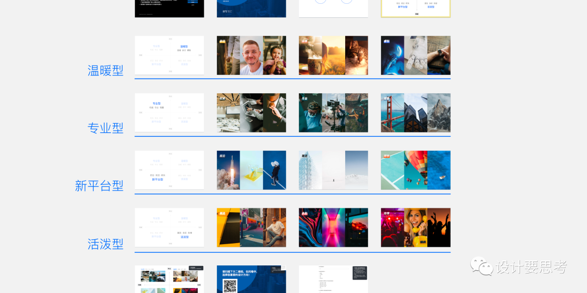Click the 新平台型 category label
Screen dimensions: 587x293
(x=99, y=186)
